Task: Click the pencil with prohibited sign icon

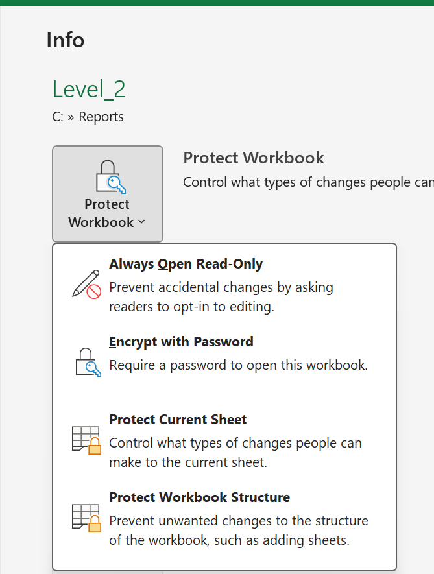Action: (x=87, y=285)
